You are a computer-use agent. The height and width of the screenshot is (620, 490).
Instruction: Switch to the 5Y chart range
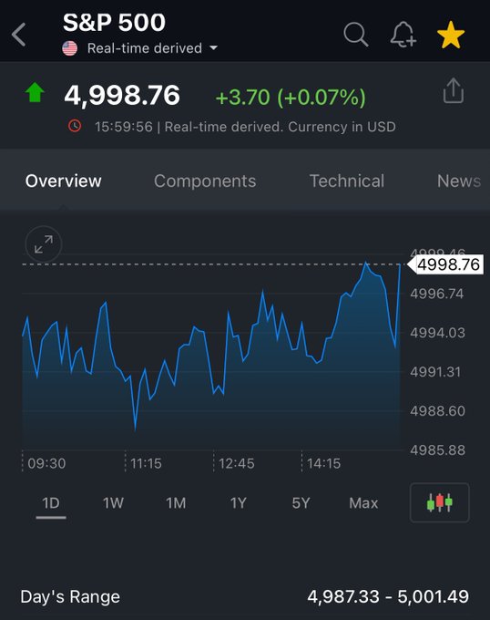pyautogui.click(x=301, y=503)
